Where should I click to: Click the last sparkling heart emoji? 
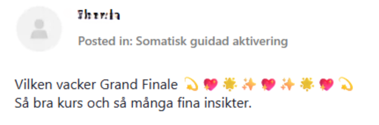coord(326,85)
